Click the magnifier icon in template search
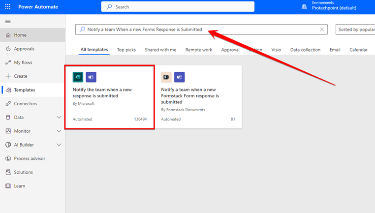The height and width of the screenshot is (213, 375). (82, 30)
